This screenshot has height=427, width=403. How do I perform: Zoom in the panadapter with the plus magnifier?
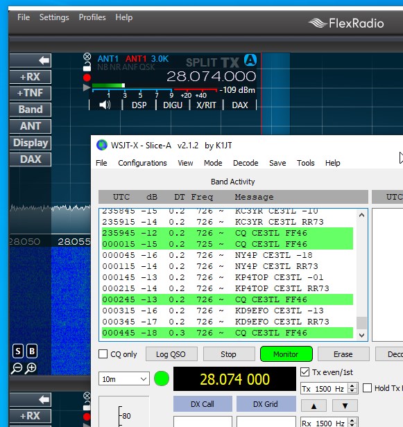tap(31, 368)
